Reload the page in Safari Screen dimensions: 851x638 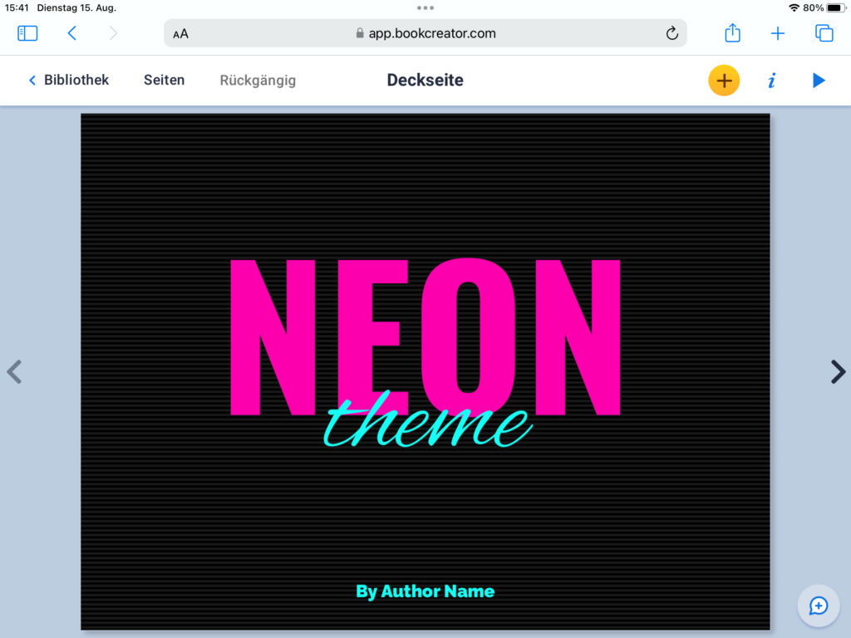[672, 33]
